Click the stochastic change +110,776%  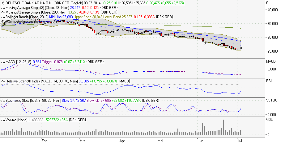tap(133, 100)
